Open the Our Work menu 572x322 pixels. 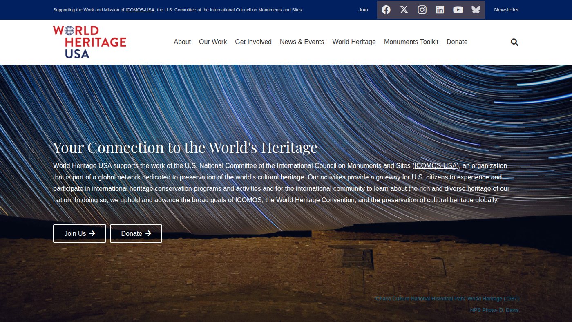point(213,42)
